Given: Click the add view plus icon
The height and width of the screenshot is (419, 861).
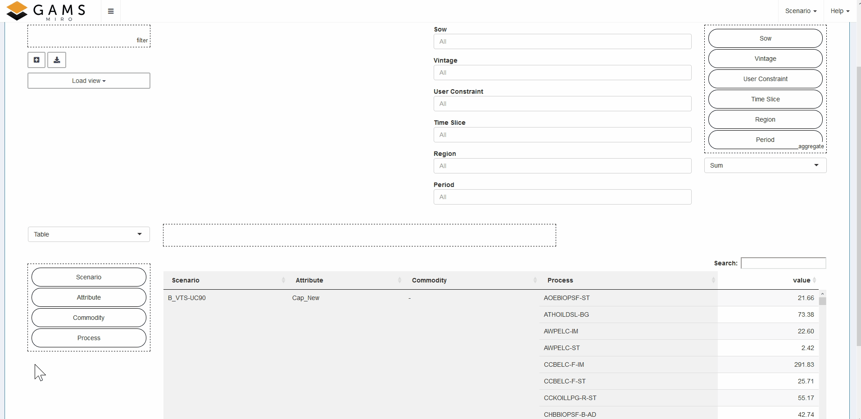Looking at the screenshot, I should (36, 60).
